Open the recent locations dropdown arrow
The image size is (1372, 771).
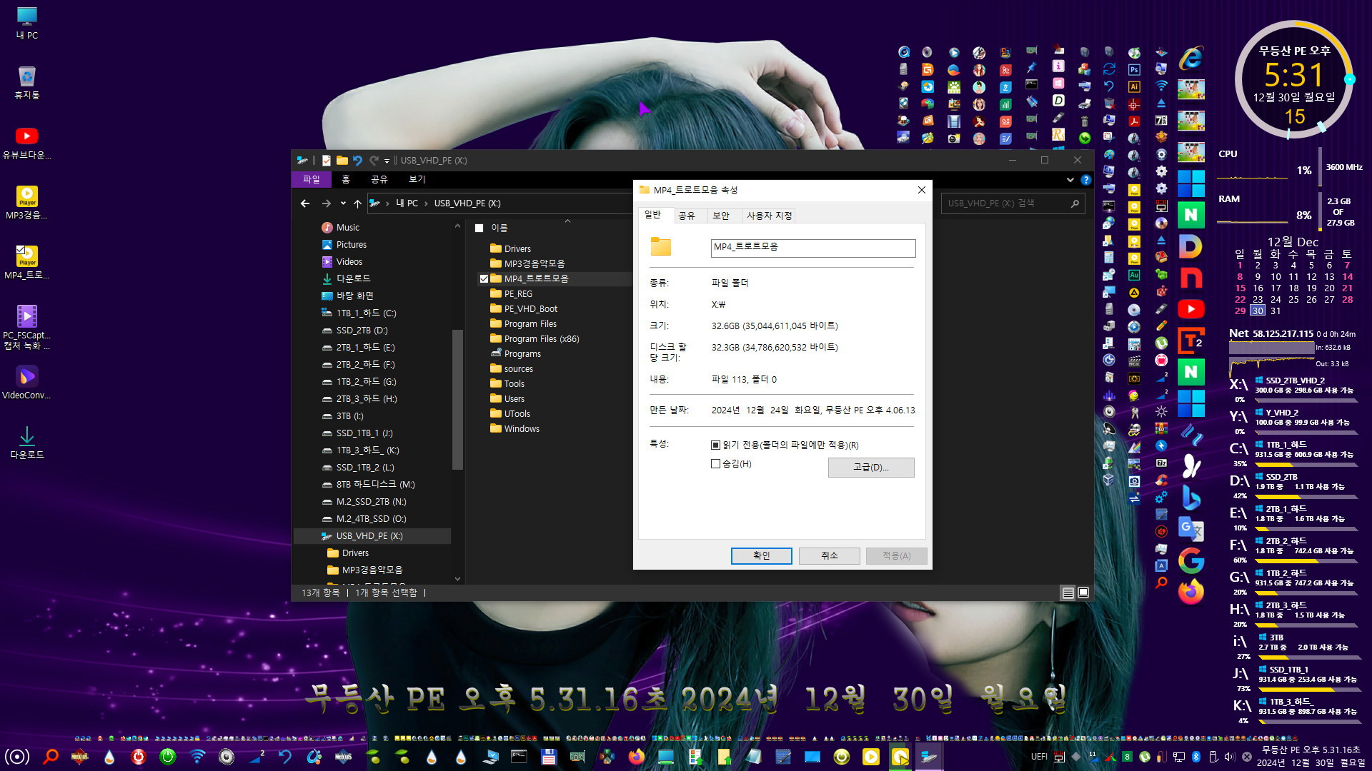(x=343, y=203)
